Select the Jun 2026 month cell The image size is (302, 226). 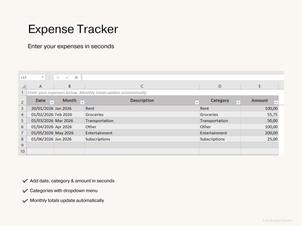[69, 139]
